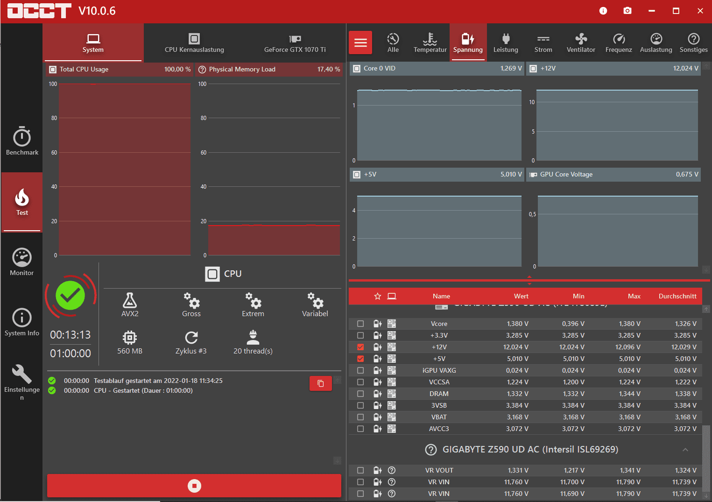
Task: Click the info icon in title bar
Action: pos(603,11)
